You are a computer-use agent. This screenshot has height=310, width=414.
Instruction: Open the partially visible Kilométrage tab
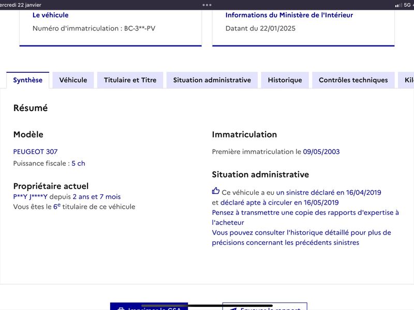[x=406, y=80]
